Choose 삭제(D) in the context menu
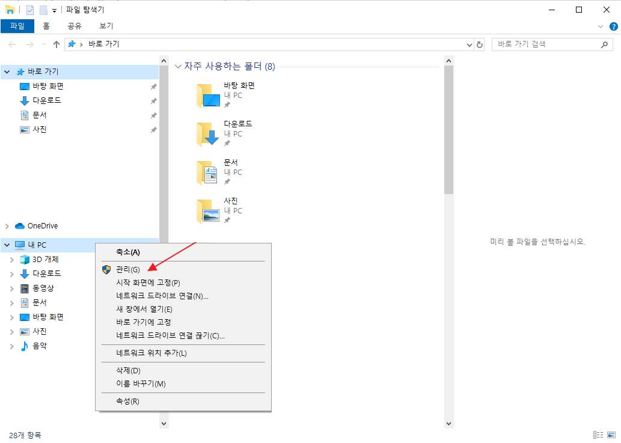621x443 pixels. point(183,370)
